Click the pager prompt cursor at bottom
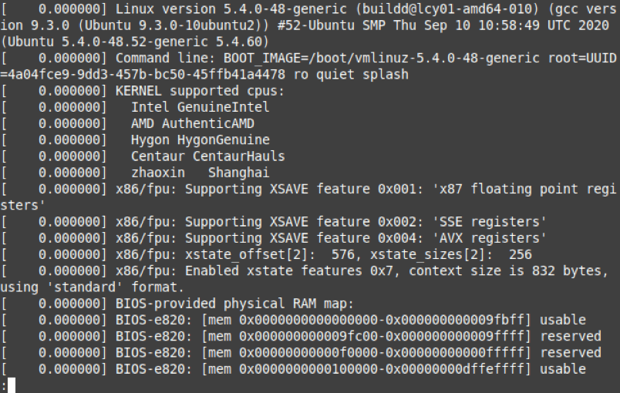 click(x=11, y=385)
